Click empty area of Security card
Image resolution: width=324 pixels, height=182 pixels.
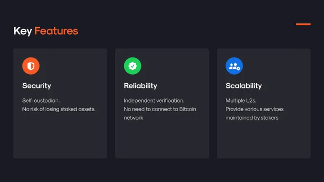pyautogui.click(x=61, y=138)
